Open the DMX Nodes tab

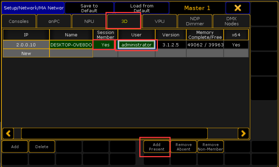coord(231,21)
